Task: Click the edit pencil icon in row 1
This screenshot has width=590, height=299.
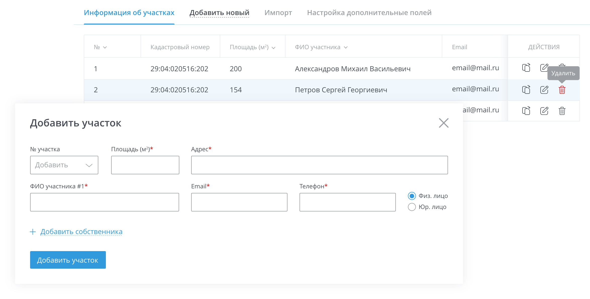Action: coord(544,68)
